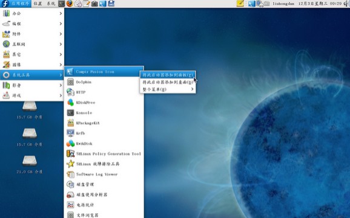Expand the 编程 programming category

tap(32, 24)
